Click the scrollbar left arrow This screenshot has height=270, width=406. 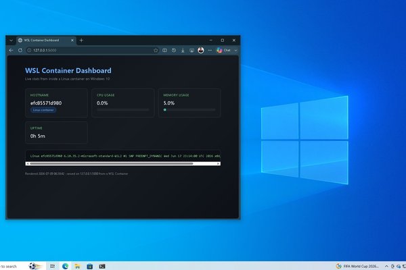[x=27, y=163]
